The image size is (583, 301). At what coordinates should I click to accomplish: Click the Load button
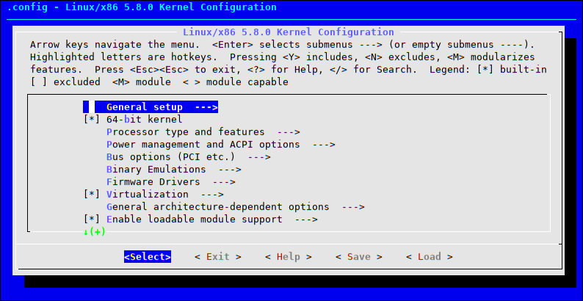coord(429,257)
